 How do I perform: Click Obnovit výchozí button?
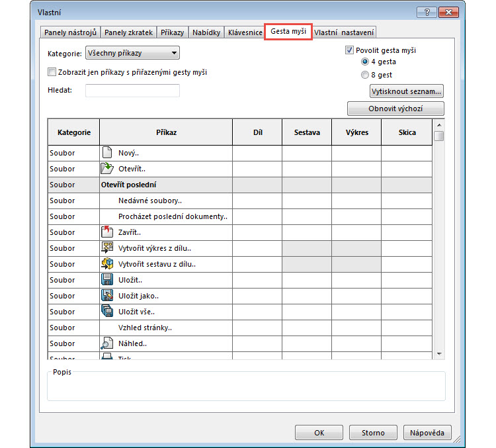coord(395,109)
